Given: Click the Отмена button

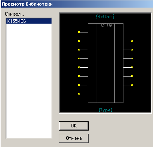Looking at the screenshot, I should click(x=74, y=138).
